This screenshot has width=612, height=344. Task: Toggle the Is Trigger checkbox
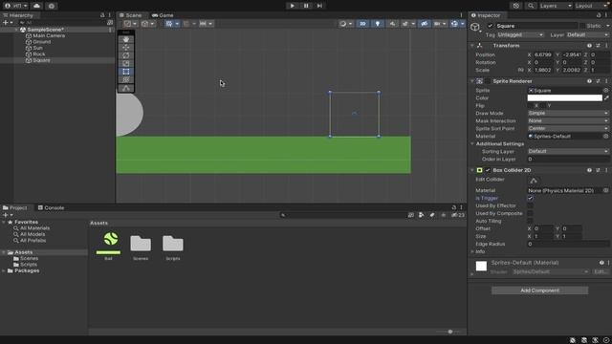[530, 198]
